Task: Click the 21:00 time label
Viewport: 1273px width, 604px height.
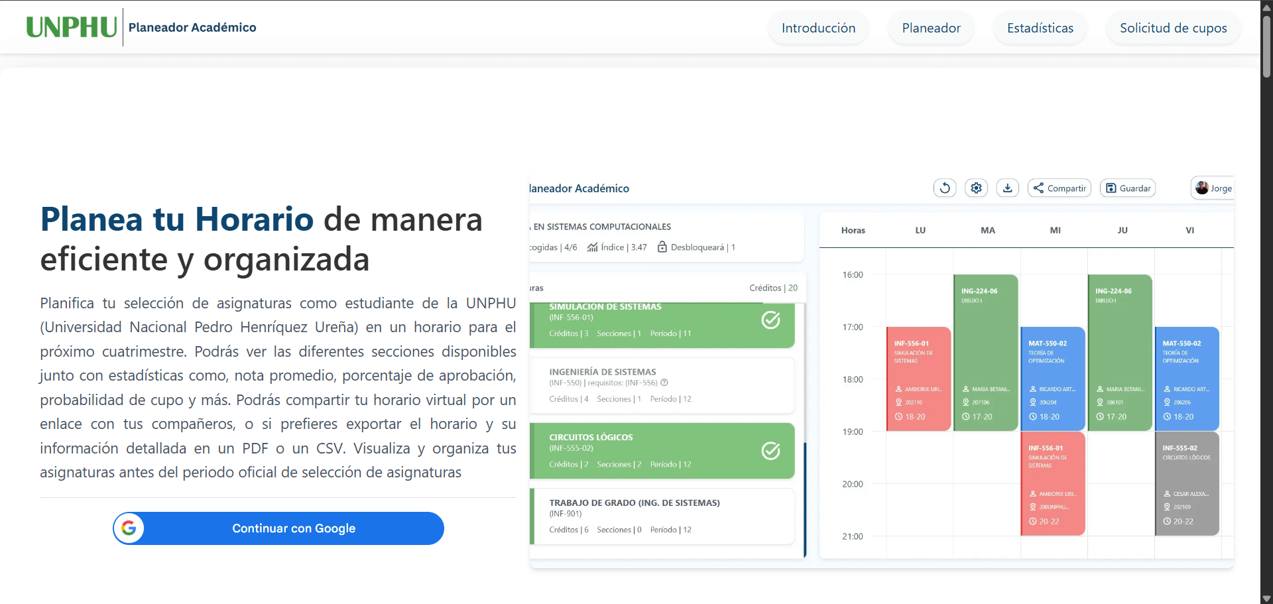Action: point(853,536)
